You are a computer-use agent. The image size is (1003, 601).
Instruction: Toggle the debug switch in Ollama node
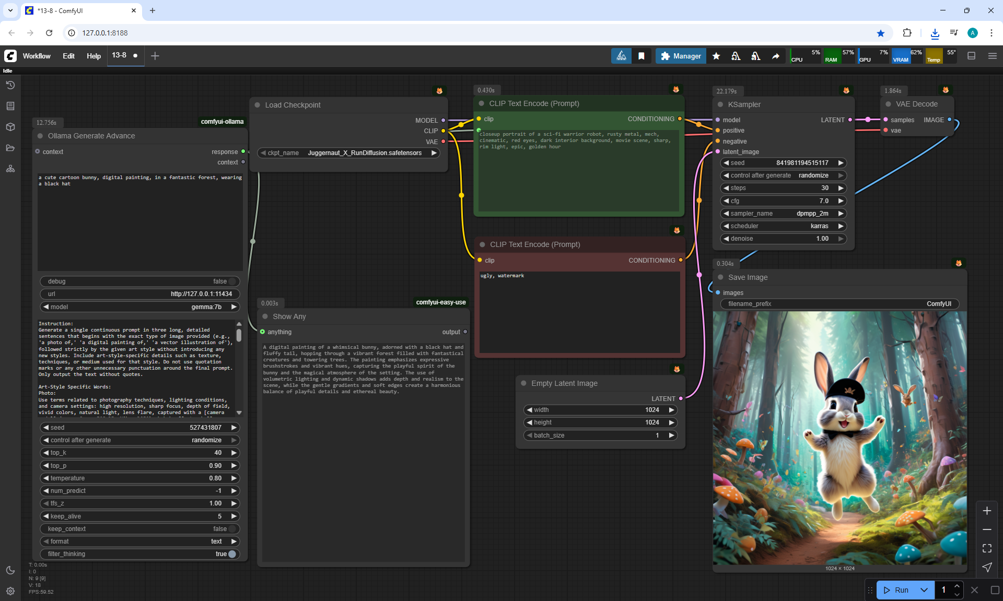(x=232, y=281)
